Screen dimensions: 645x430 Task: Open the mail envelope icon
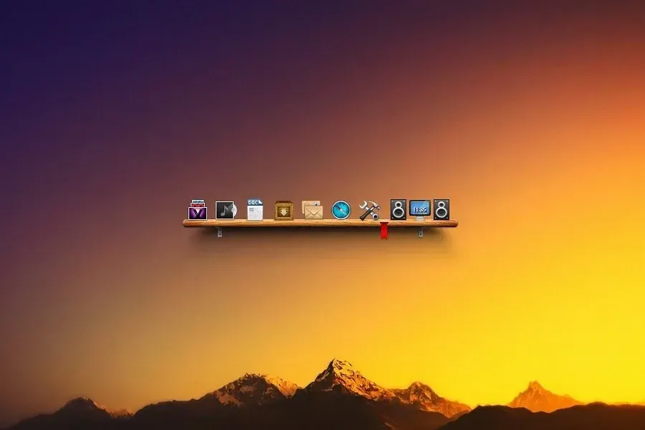pos(312,210)
